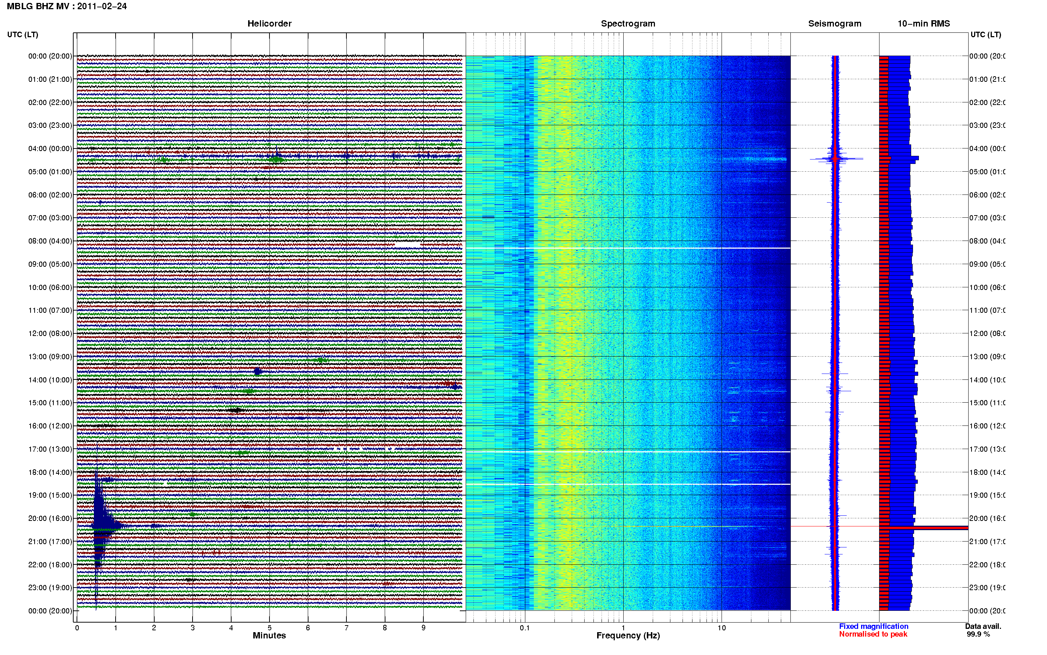The width and height of the screenshot is (1047, 655).
Task: Click the "9" tick on the Minutes axis
Action: tap(423, 628)
